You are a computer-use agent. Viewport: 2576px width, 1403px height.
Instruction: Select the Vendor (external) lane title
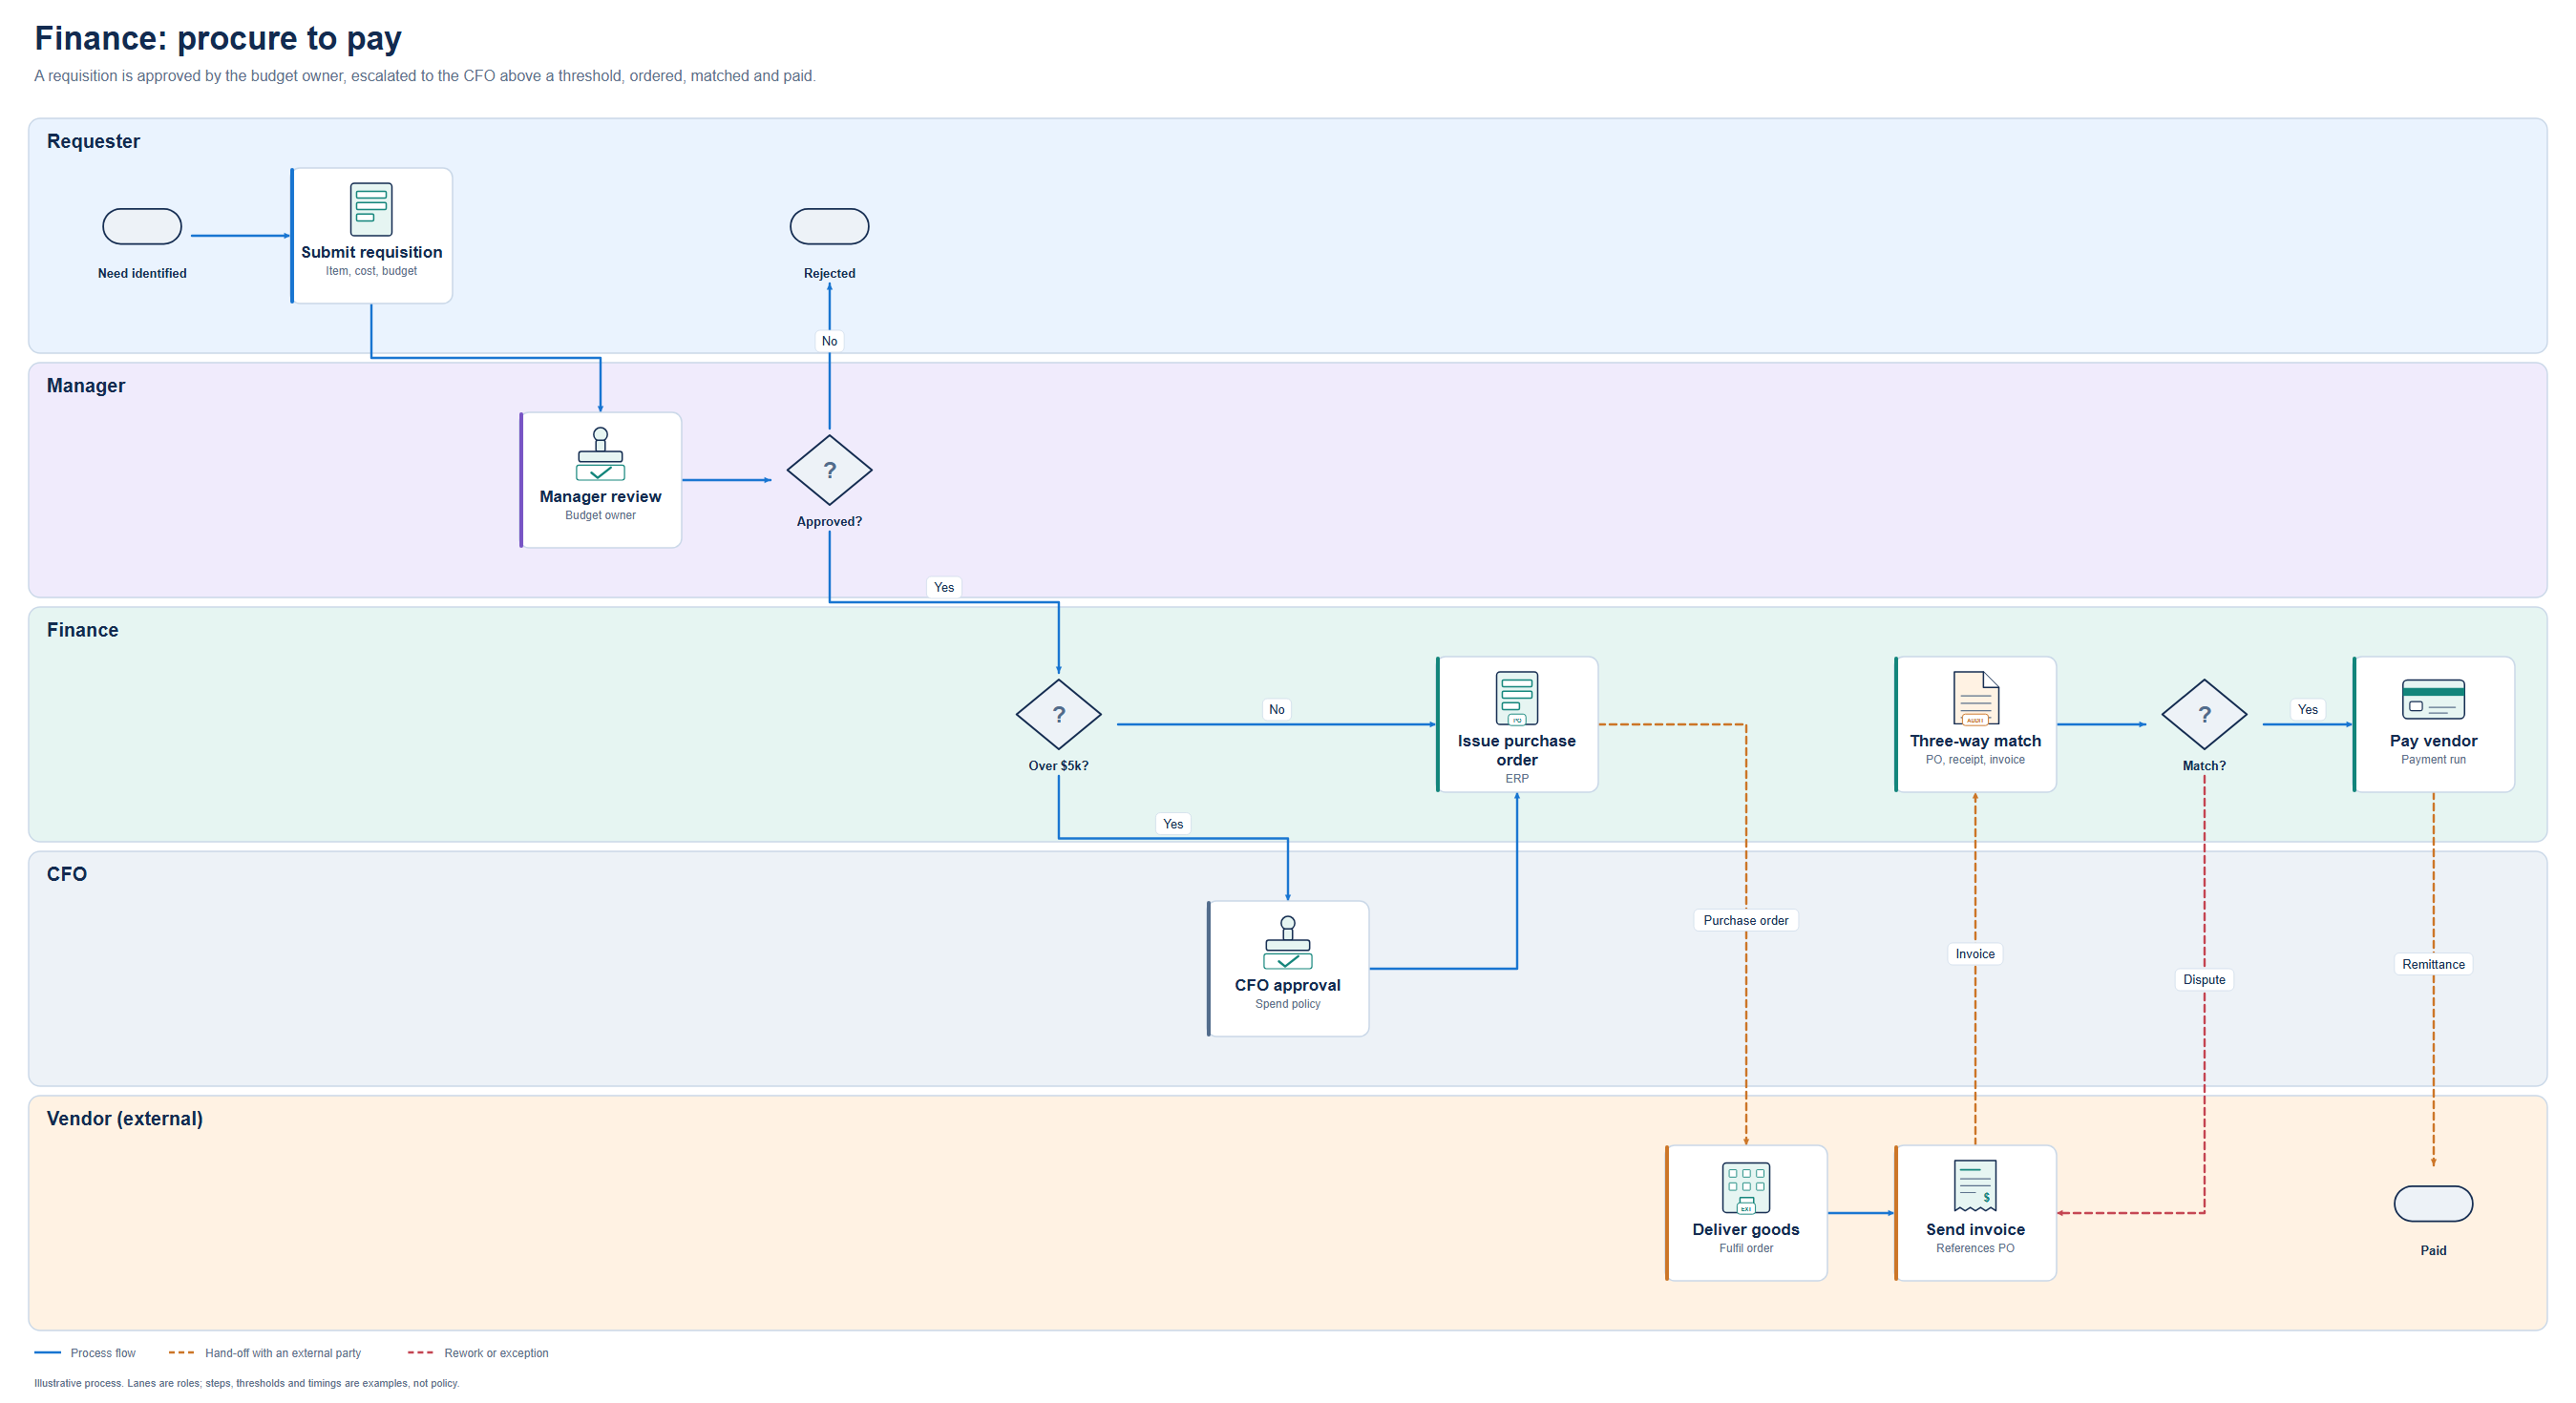tap(124, 1119)
